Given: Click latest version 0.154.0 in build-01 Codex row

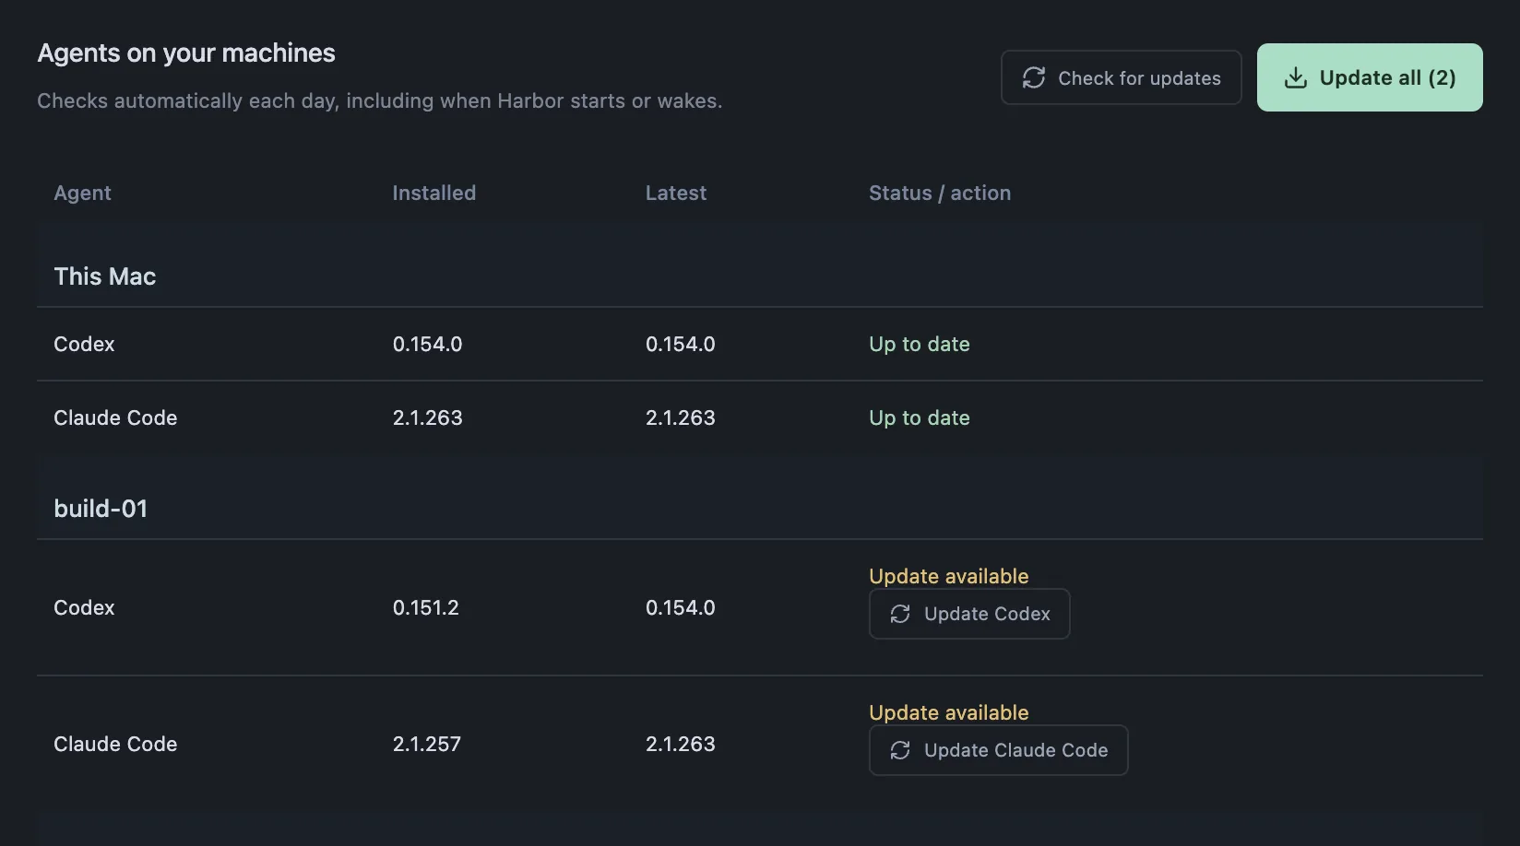Looking at the screenshot, I should pyautogui.click(x=681, y=607).
